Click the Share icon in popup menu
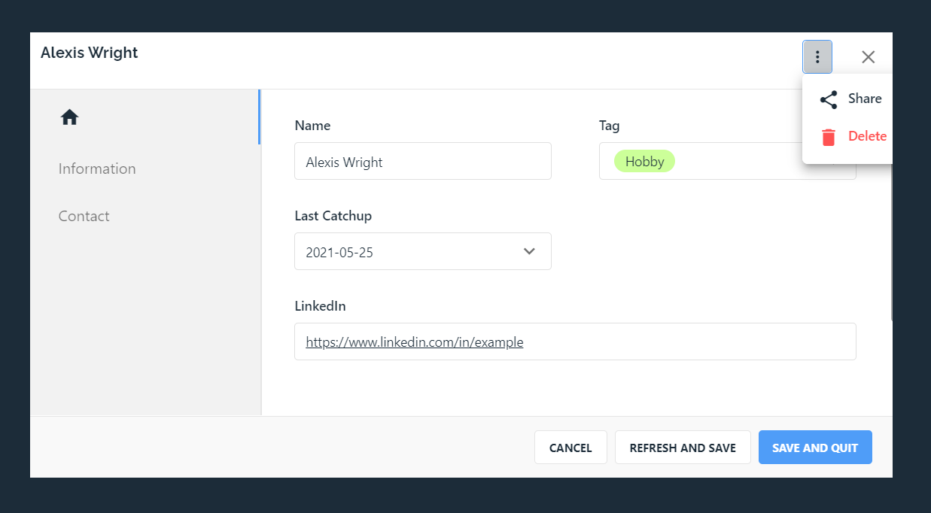931x513 pixels. pos(829,99)
